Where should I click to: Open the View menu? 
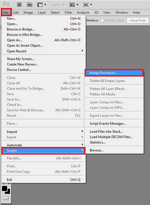[x=107, y=12]
